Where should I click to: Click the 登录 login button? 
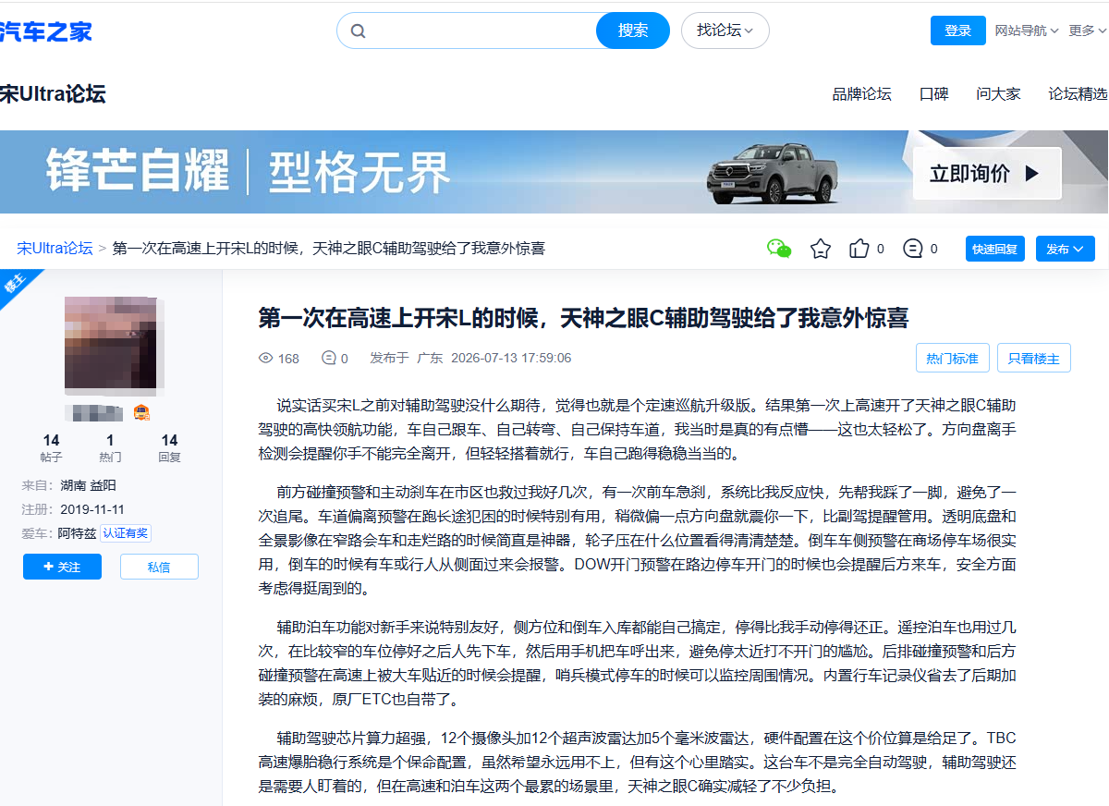tap(958, 31)
